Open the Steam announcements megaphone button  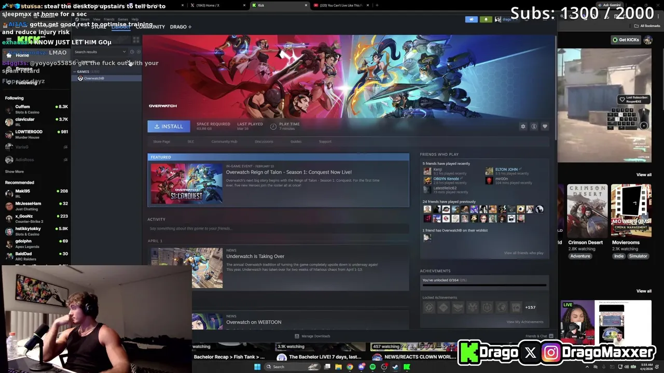tap(471, 19)
